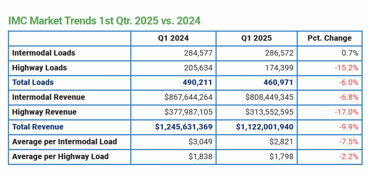
Task: Click the Average per Highway Load label
Action: tap(60, 157)
